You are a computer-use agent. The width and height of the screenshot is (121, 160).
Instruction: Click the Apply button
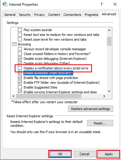[x=109, y=154]
